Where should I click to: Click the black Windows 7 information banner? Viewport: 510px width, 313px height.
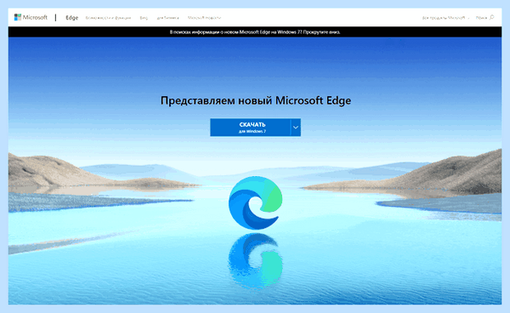[x=255, y=31]
